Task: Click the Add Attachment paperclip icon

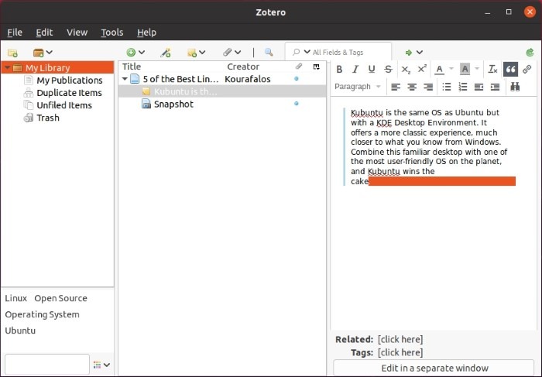Action: point(227,52)
